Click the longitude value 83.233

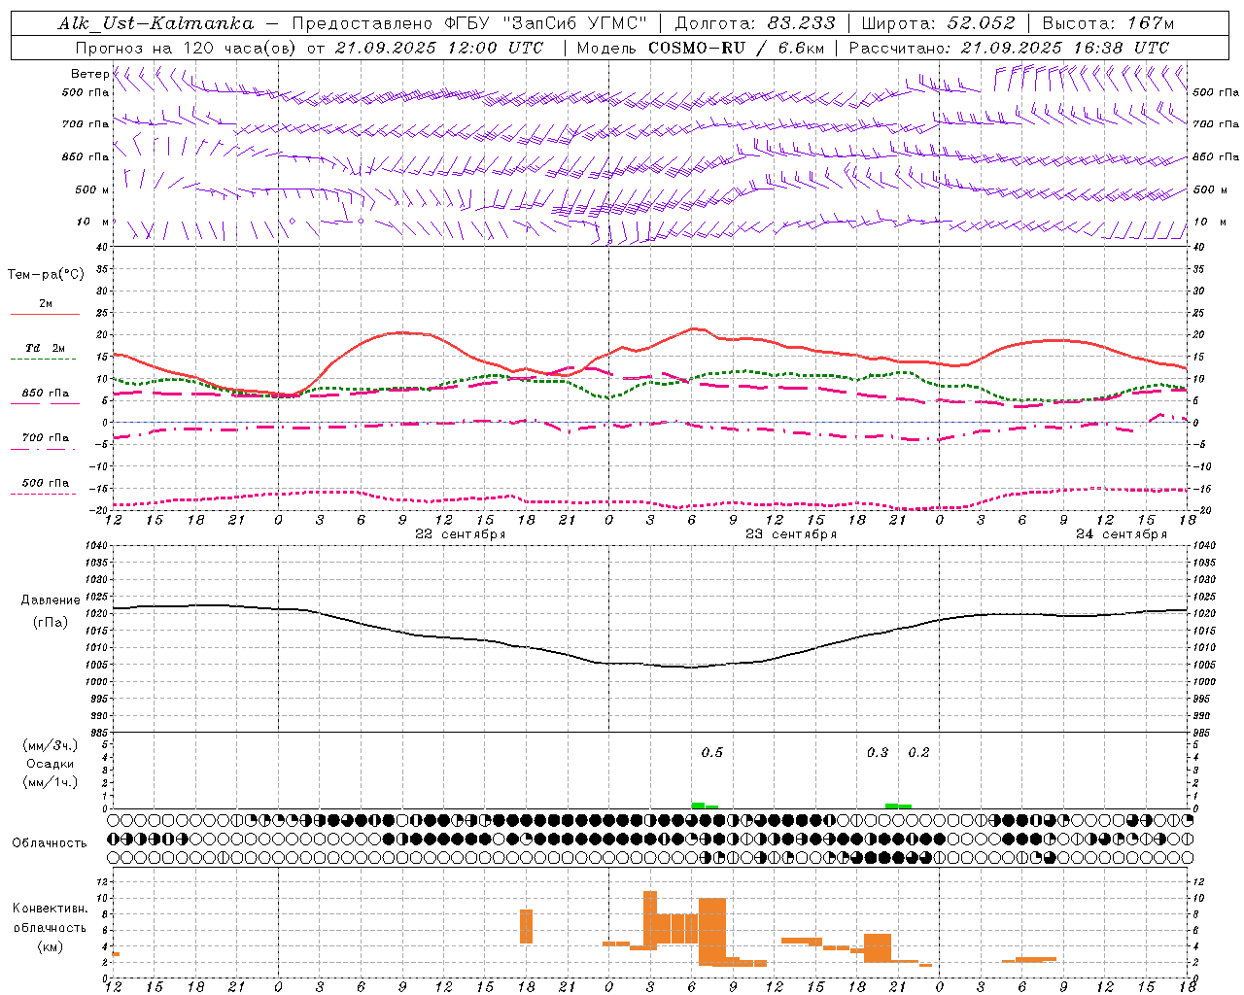[x=802, y=23]
